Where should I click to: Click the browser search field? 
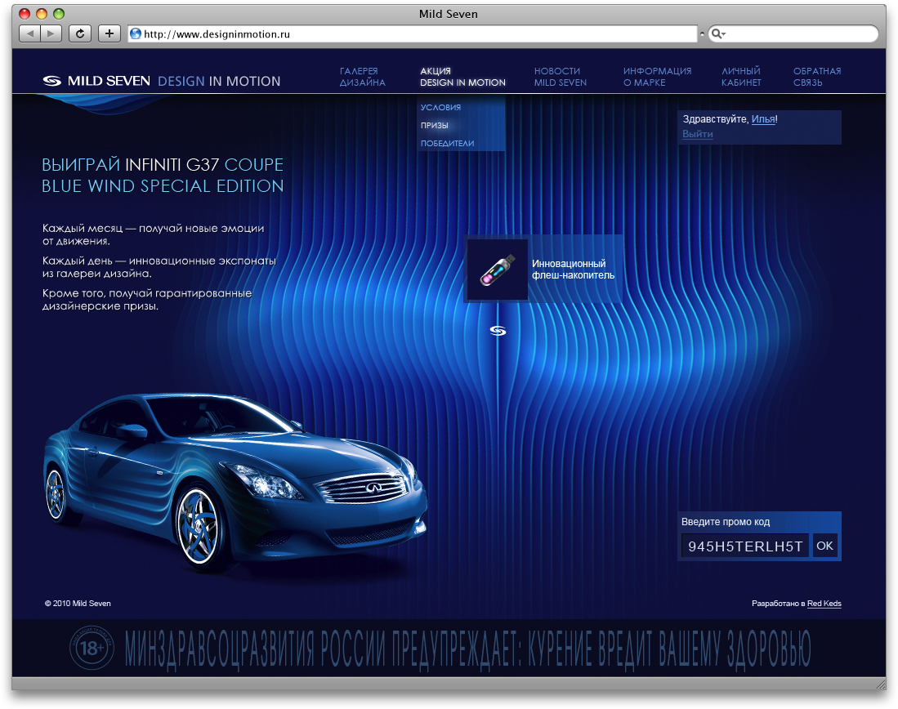tap(793, 33)
